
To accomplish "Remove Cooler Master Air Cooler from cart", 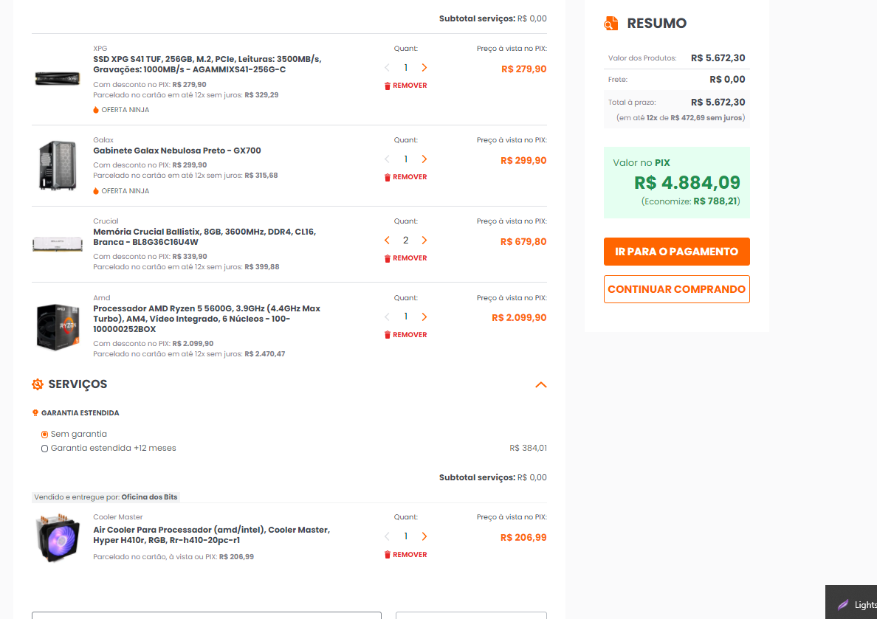I will tap(405, 555).
